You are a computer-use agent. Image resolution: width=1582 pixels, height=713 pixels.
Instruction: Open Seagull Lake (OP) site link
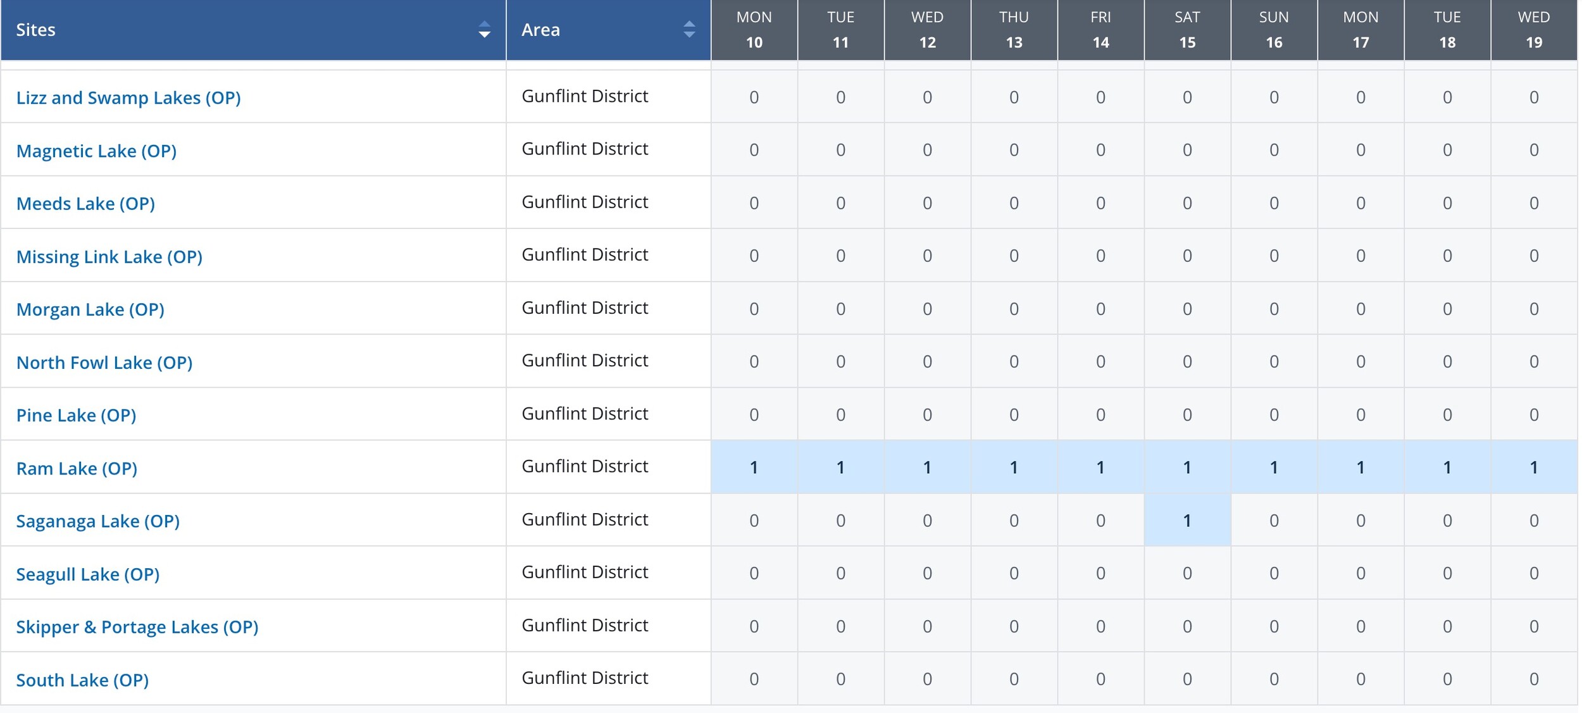88,574
